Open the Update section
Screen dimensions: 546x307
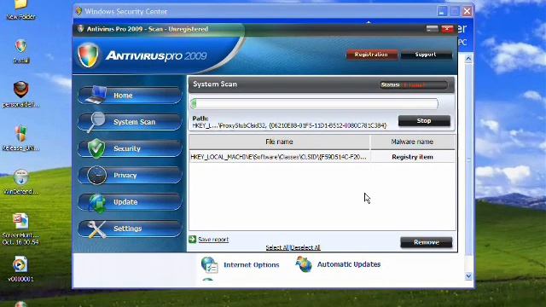click(x=130, y=202)
